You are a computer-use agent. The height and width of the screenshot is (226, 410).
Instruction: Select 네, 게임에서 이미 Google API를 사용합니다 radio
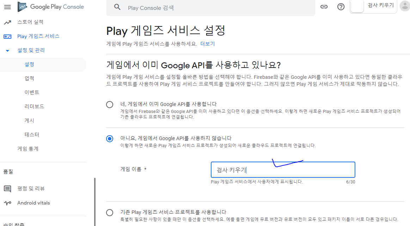point(110,105)
